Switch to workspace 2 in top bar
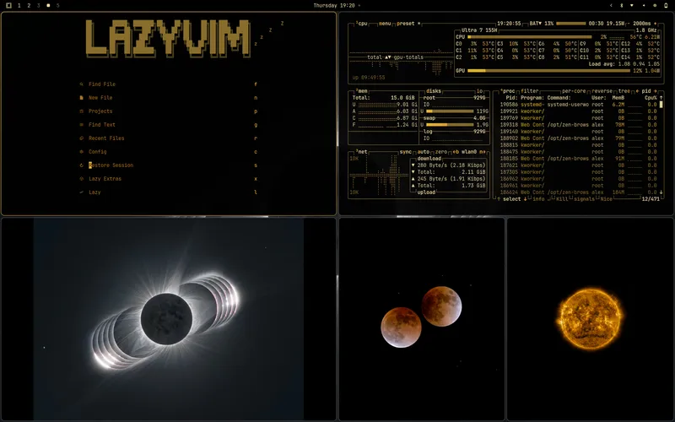This screenshot has width=675, height=422. point(29,6)
